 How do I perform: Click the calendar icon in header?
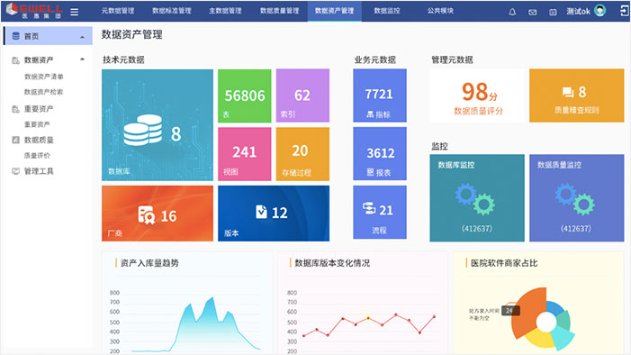pyautogui.click(x=553, y=12)
